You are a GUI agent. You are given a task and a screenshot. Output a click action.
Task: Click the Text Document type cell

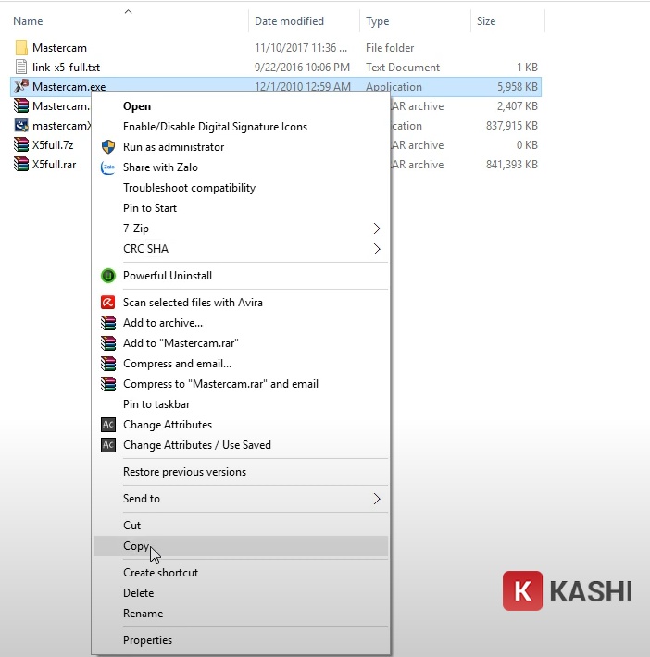click(403, 68)
